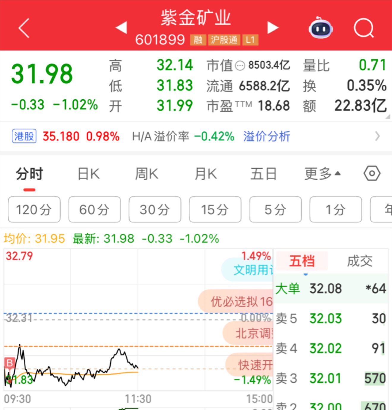This screenshot has height=410, width=392.
Task: Select the 五档 order book tab
Action: click(302, 261)
